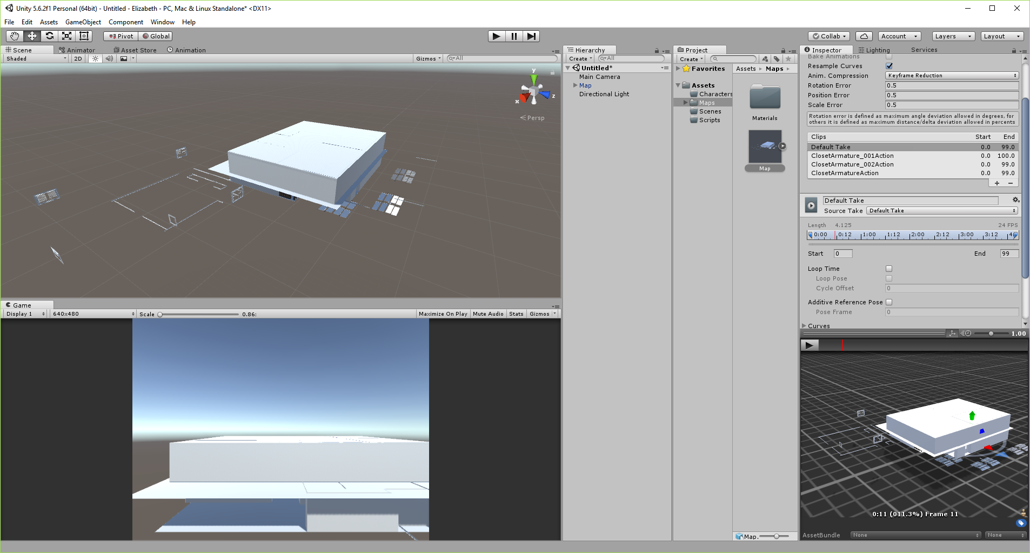Open Source Take dropdown
Image resolution: width=1030 pixels, height=553 pixels.
pos(942,211)
